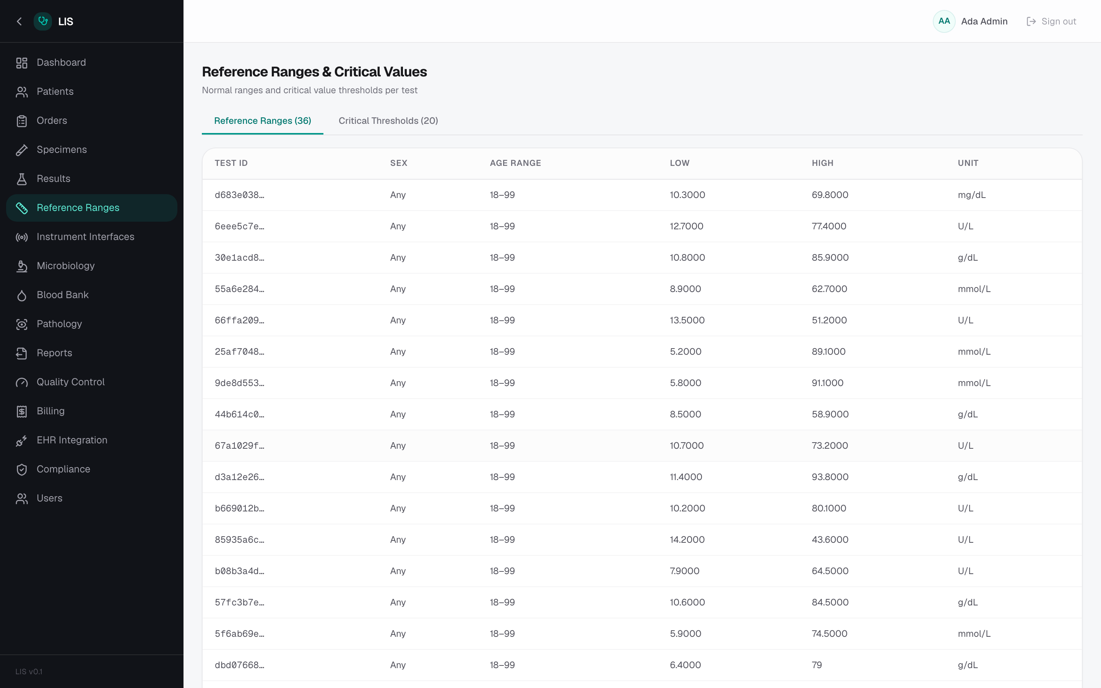Viewport: 1101px width, 688px height.
Task: Click the Compliance shield icon
Action: (x=22, y=470)
